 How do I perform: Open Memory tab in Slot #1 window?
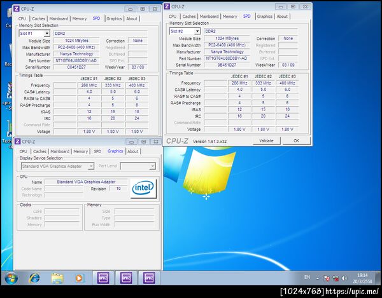(x=80, y=18)
